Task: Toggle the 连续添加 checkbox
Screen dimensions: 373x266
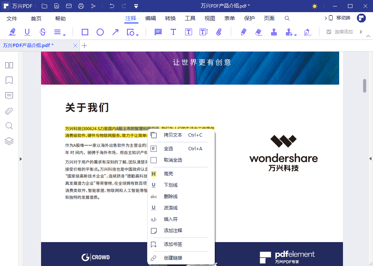Action: coord(329,32)
